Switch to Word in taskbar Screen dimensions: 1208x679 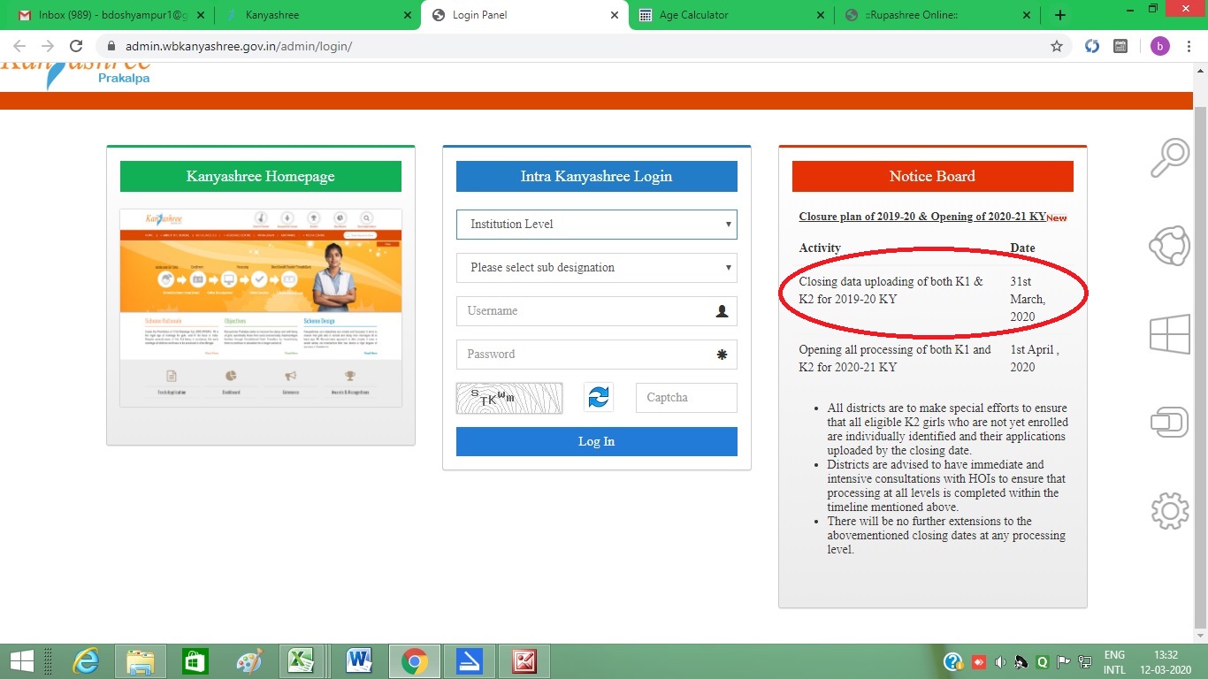point(358,661)
